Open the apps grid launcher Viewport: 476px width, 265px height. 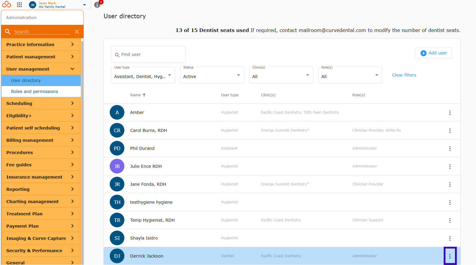tap(19, 5)
